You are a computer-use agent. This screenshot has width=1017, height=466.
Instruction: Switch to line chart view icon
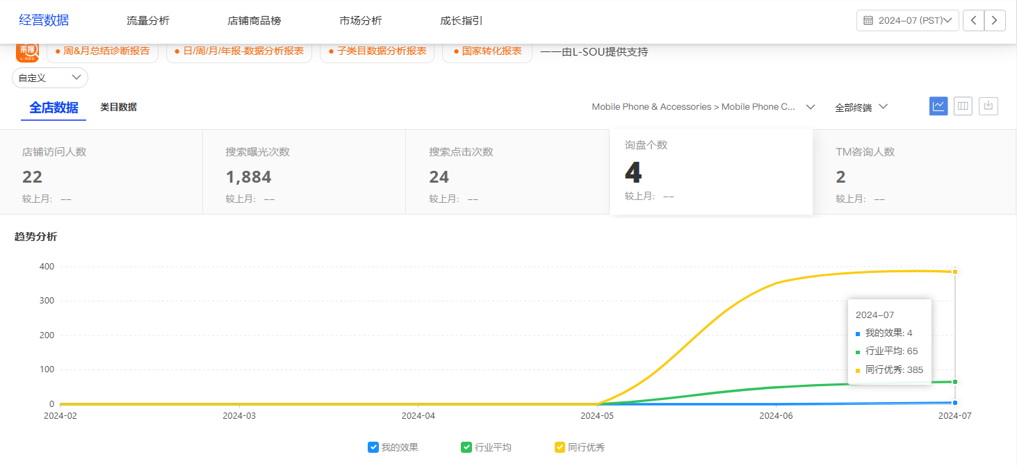coord(938,106)
